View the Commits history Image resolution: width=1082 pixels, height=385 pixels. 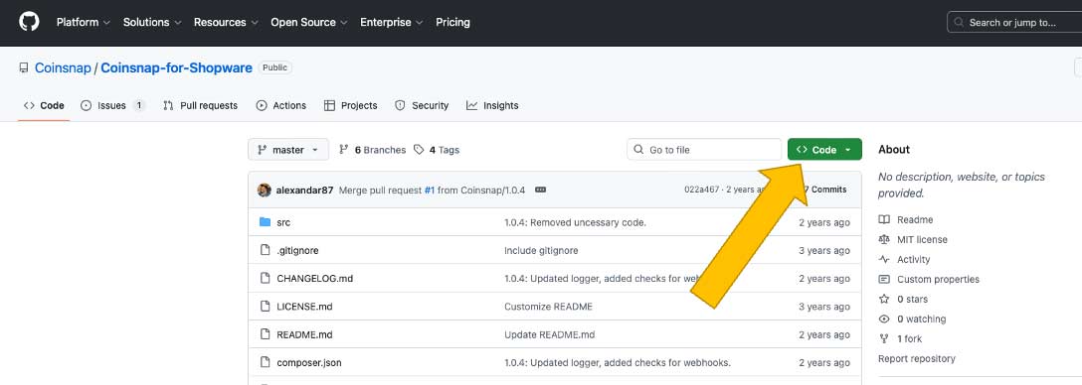pyautogui.click(x=825, y=190)
